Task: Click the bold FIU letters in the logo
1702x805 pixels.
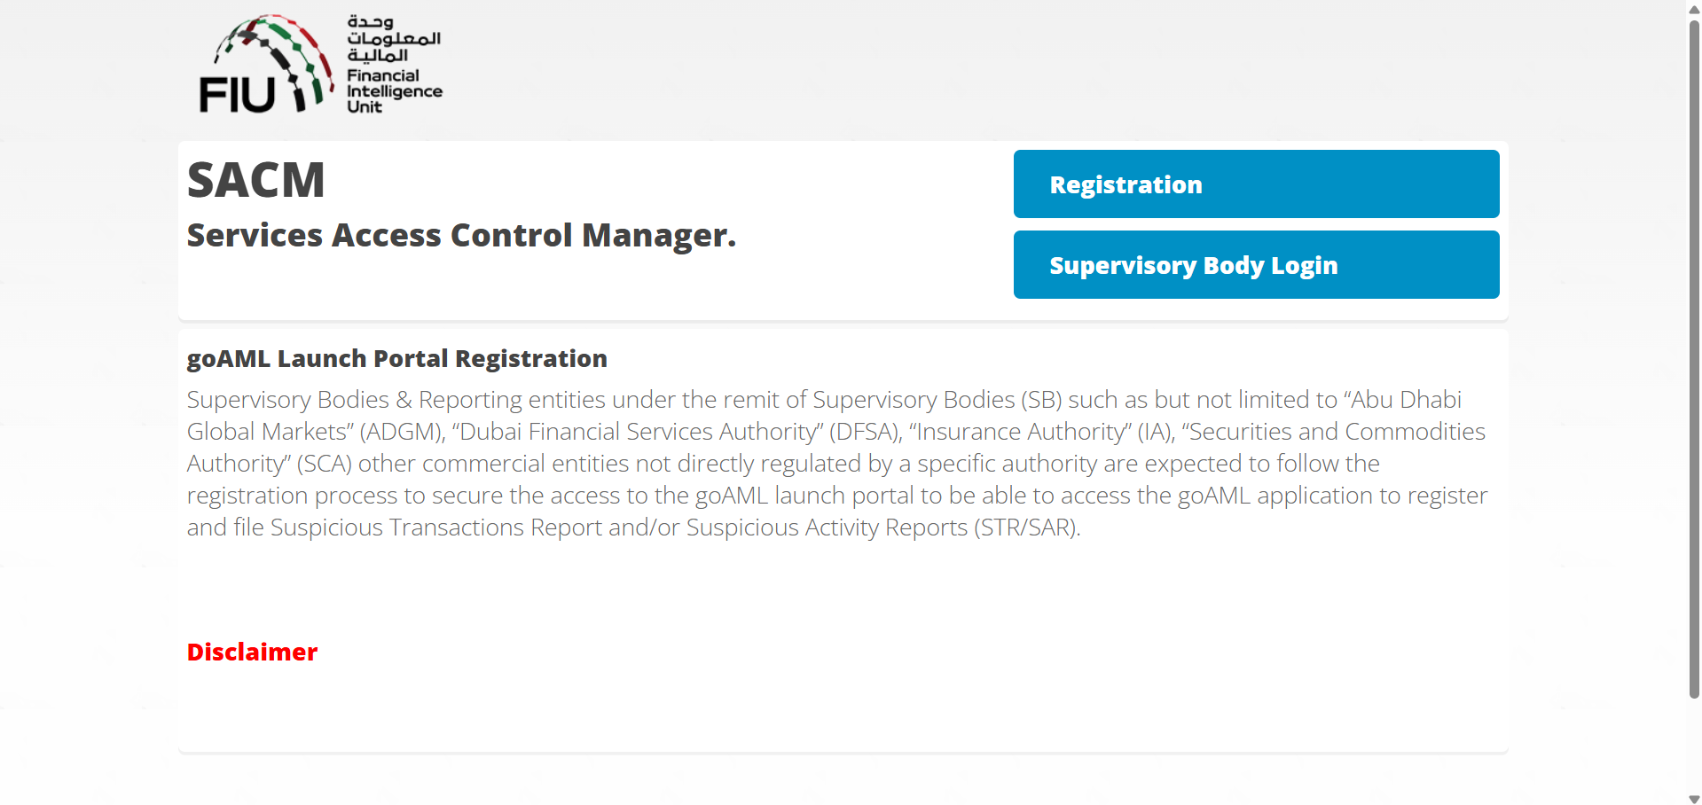Action: (x=237, y=95)
